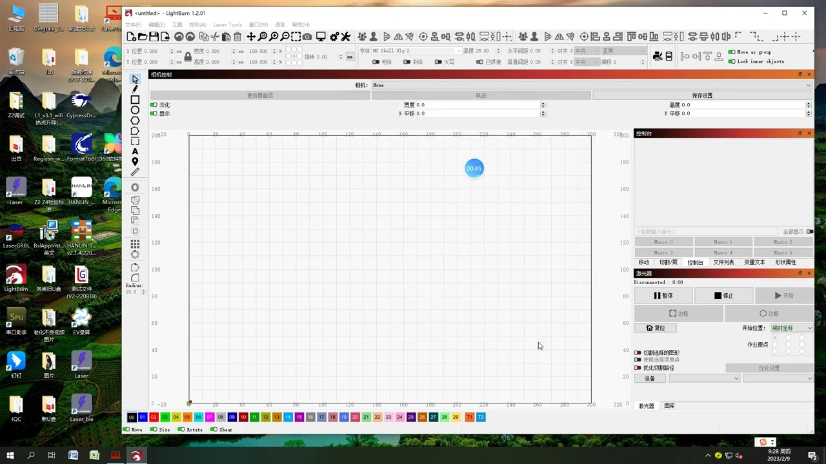Save the project using the floppy disk icon

click(x=154, y=37)
